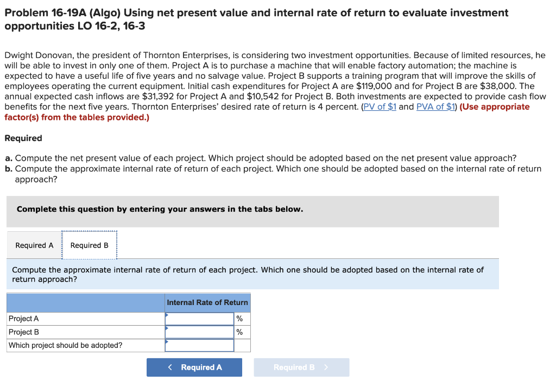
Task: Click the triangle indicator beside the adoption dropdown cell
Action: click(x=167, y=342)
